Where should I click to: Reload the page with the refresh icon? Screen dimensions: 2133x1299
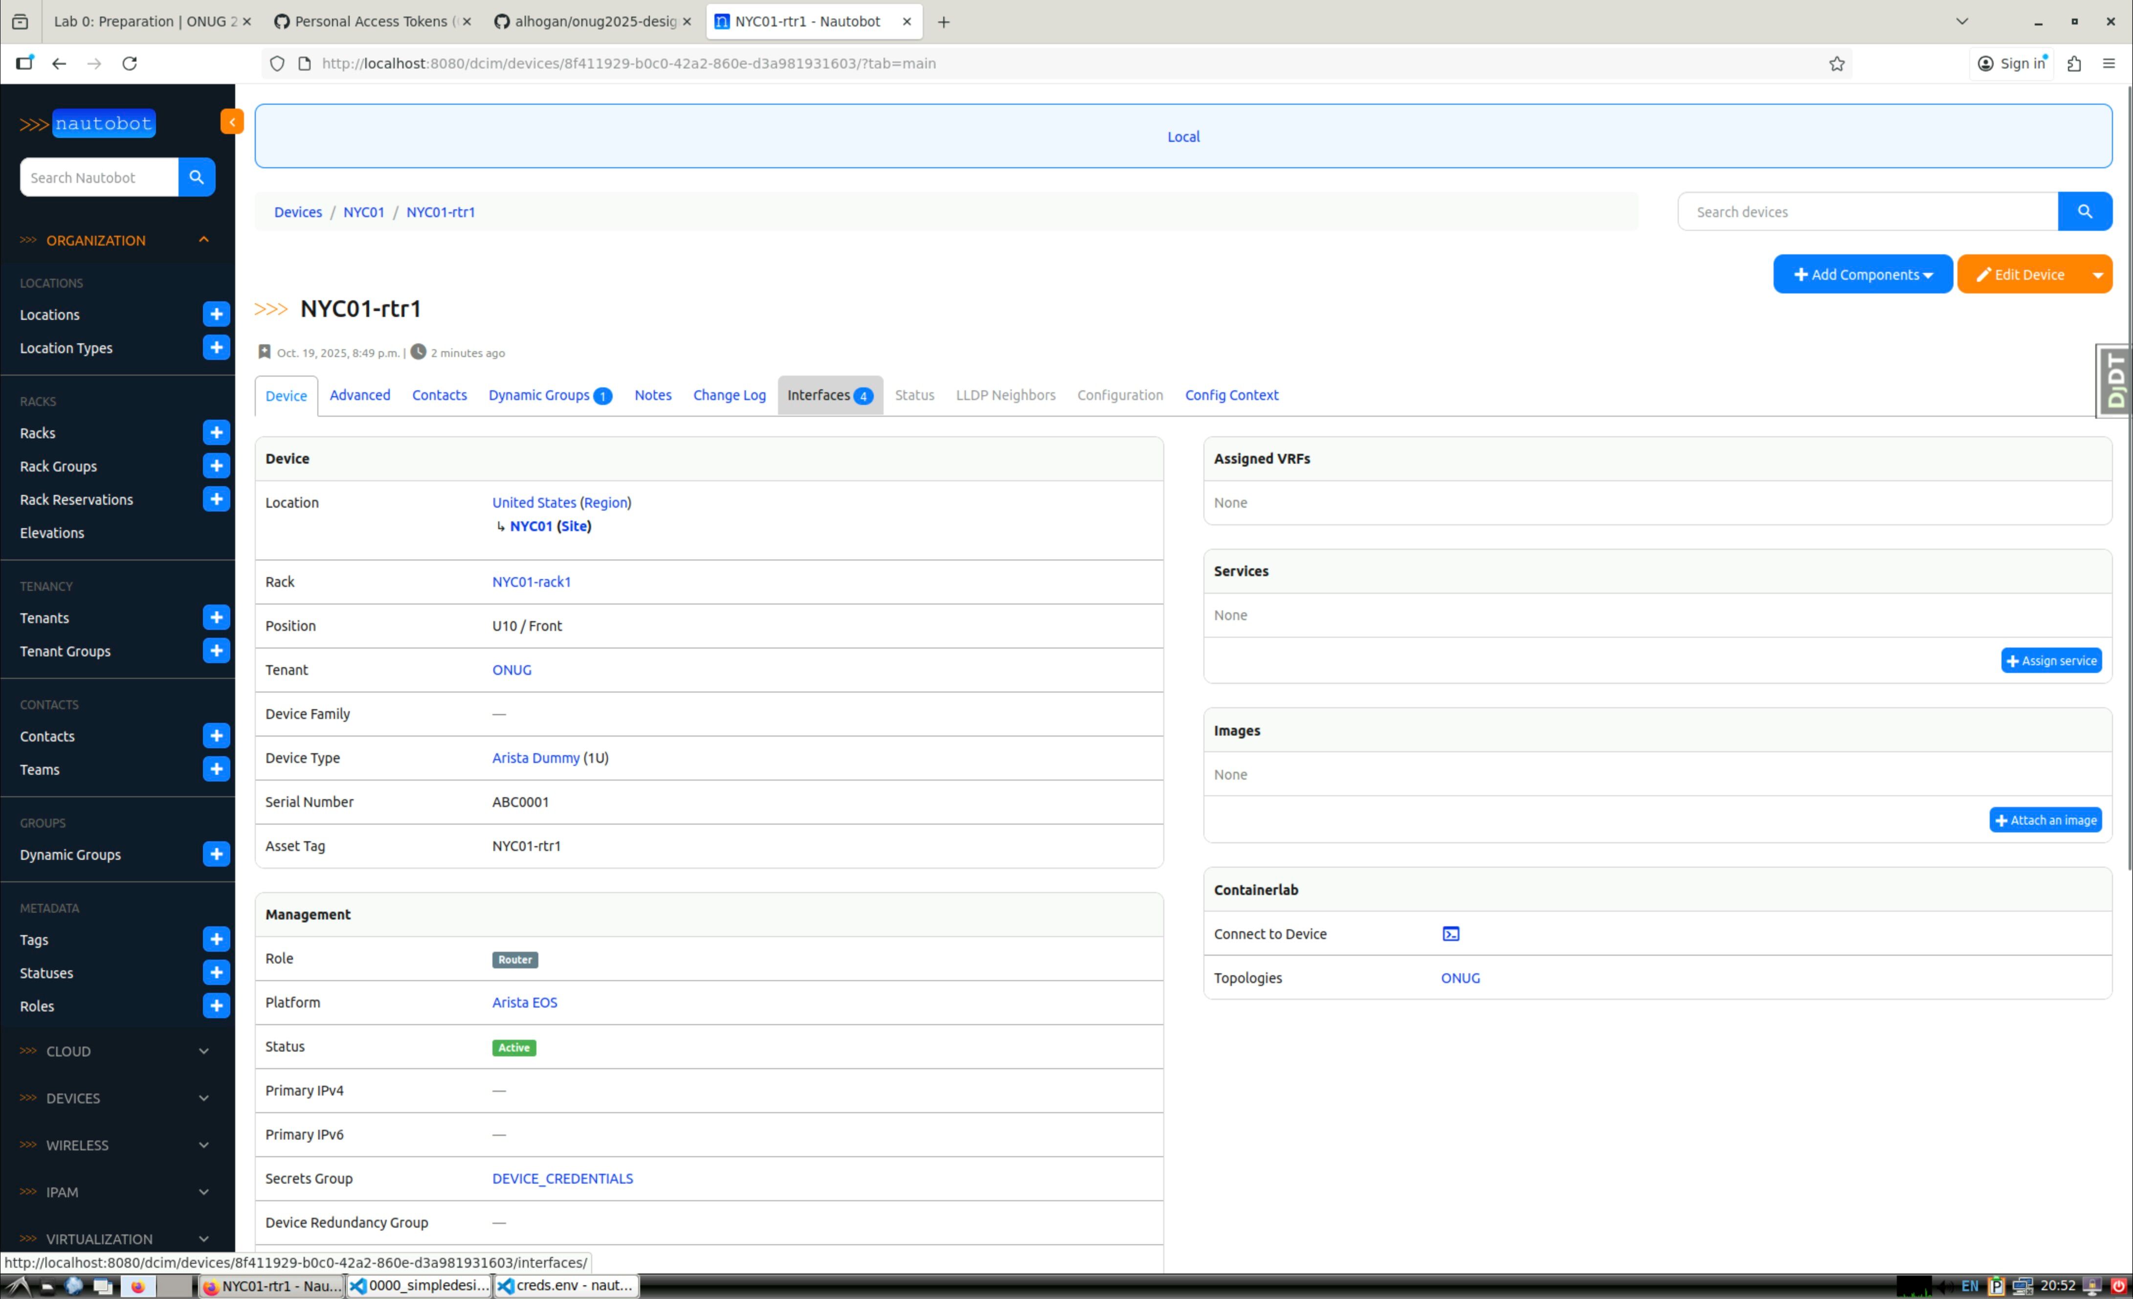click(x=130, y=63)
